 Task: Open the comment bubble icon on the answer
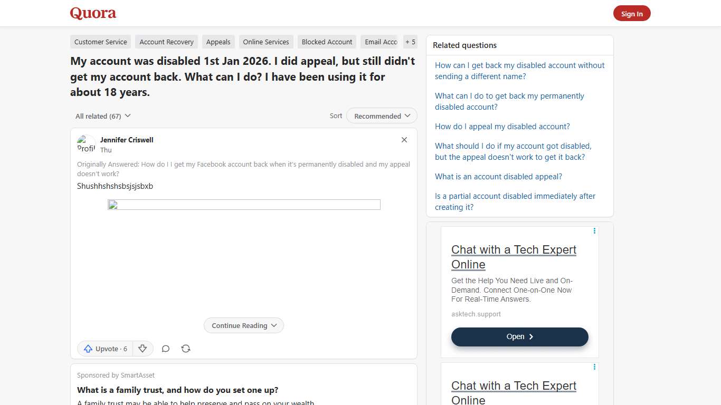(165, 349)
